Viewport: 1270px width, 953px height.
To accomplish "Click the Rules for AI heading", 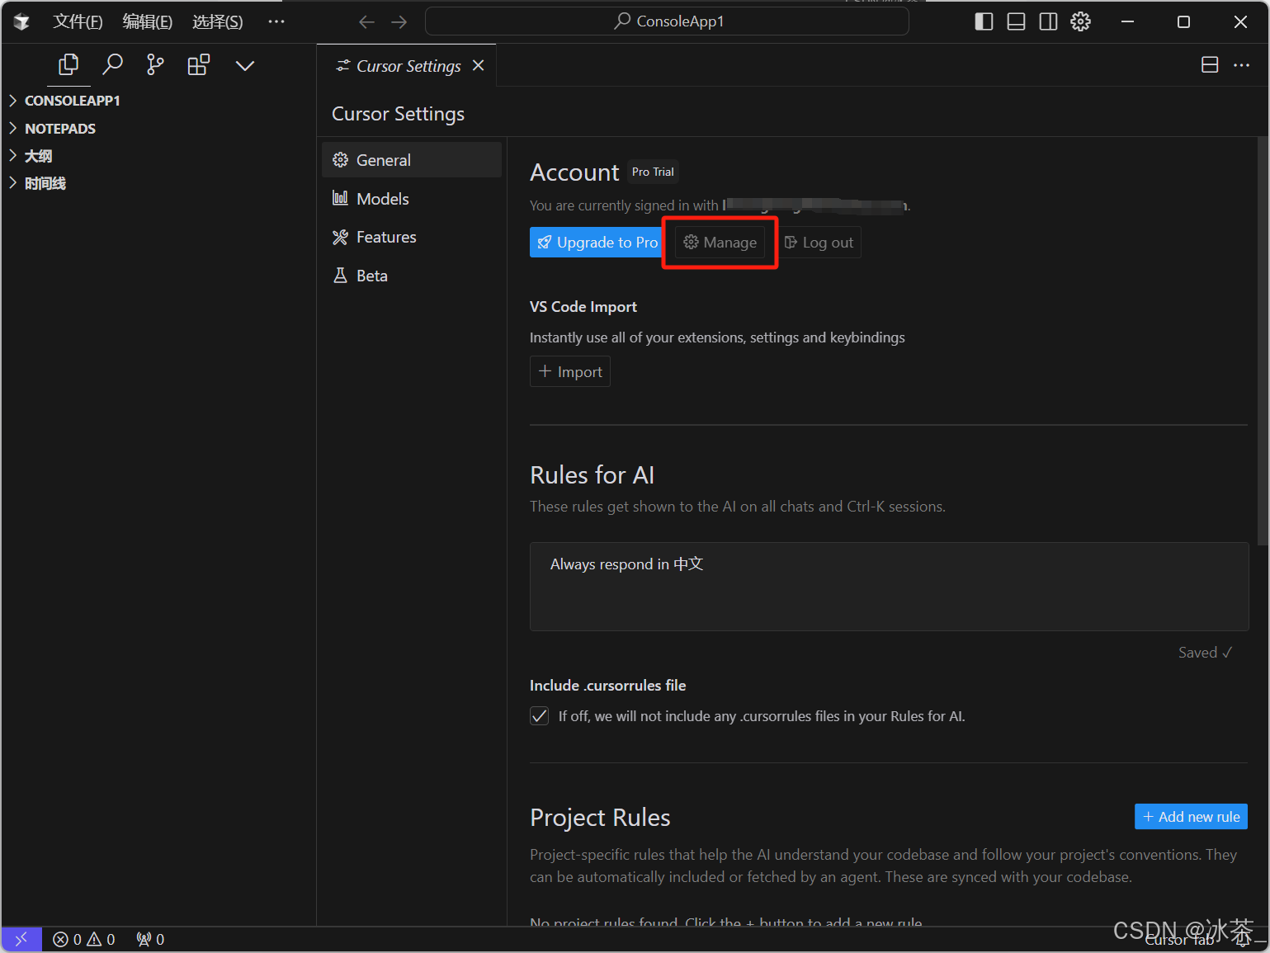I will (592, 475).
